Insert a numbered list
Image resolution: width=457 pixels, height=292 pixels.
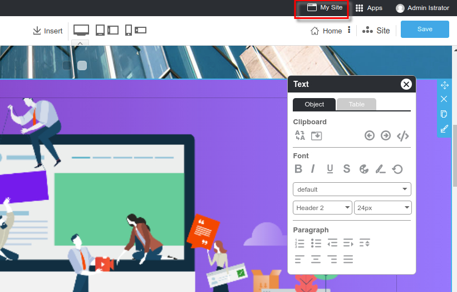(x=299, y=243)
